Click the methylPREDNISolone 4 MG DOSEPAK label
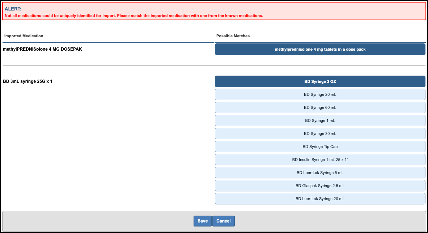The width and height of the screenshot is (428, 233). (x=42, y=49)
